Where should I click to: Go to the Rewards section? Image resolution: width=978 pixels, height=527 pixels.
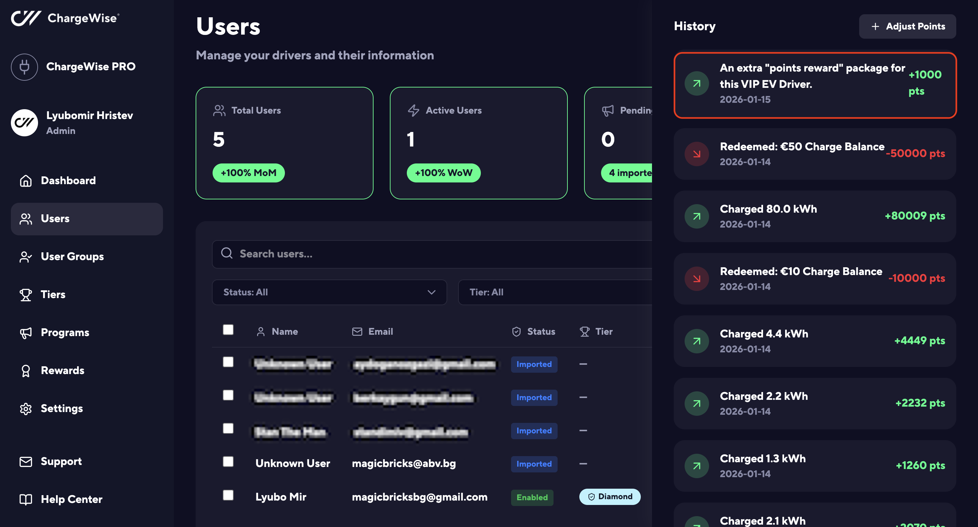pyautogui.click(x=62, y=370)
